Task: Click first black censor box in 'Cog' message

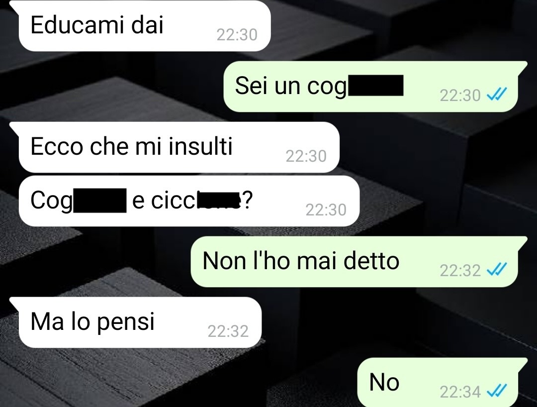Action: 99,201
